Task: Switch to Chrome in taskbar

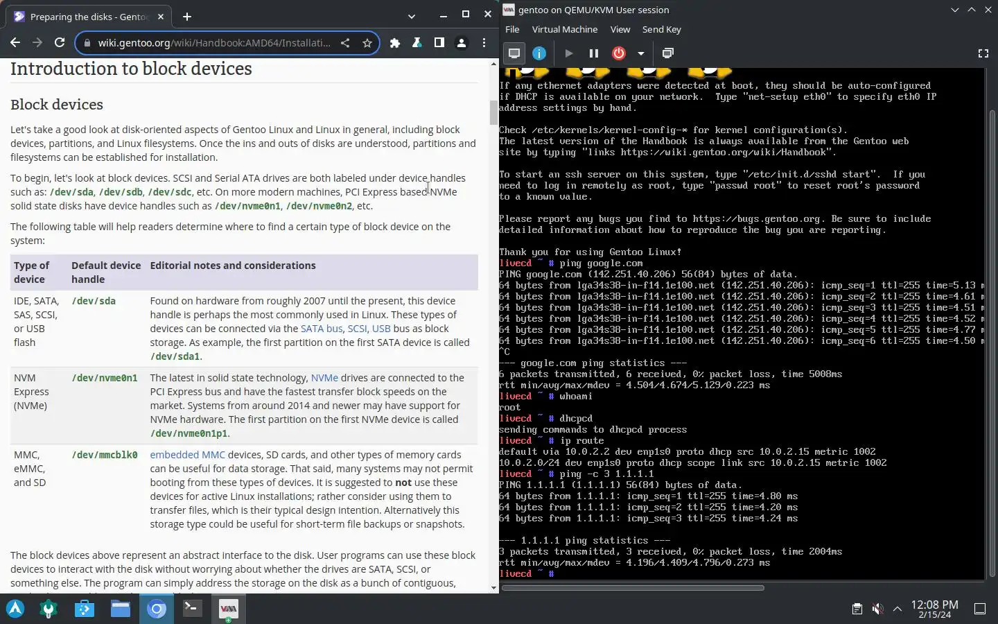Action: click(157, 609)
